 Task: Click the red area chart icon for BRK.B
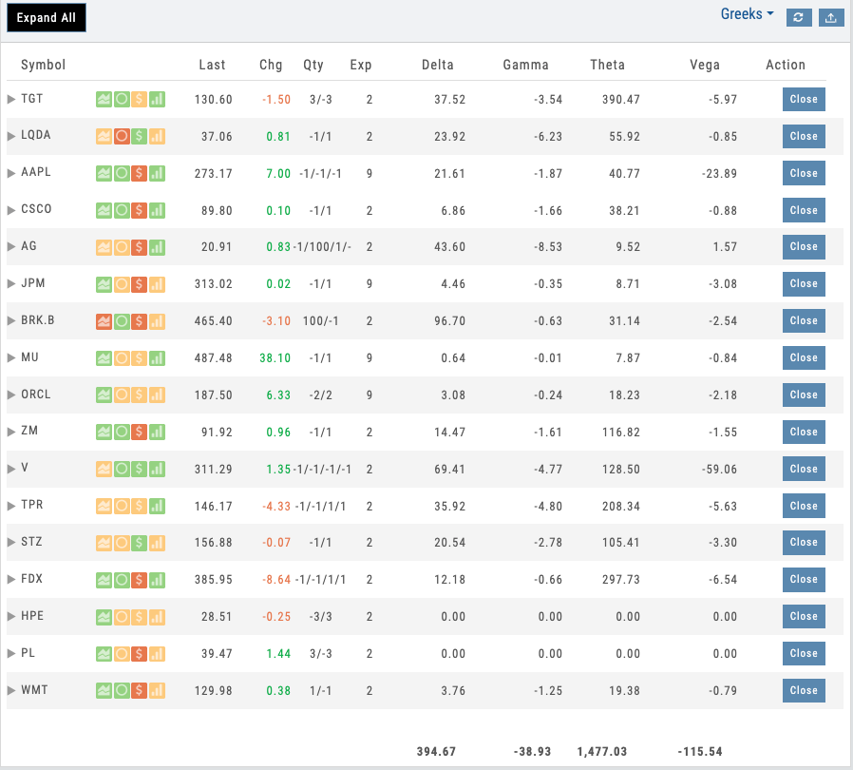[x=104, y=321]
